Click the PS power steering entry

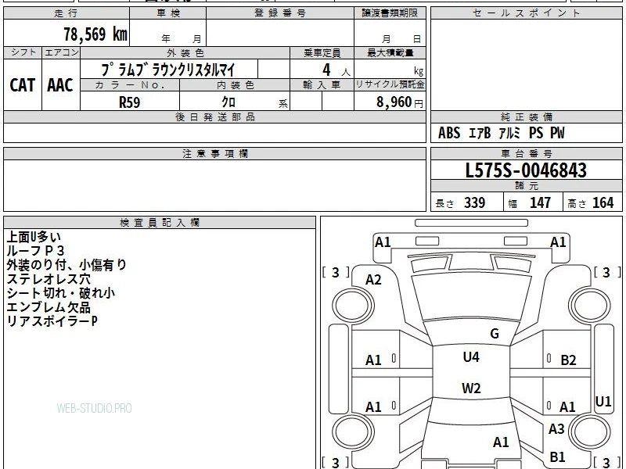pos(536,133)
